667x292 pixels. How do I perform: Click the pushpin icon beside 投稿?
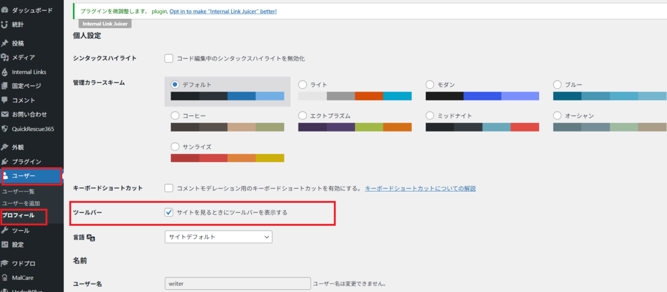tap(5, 43)
